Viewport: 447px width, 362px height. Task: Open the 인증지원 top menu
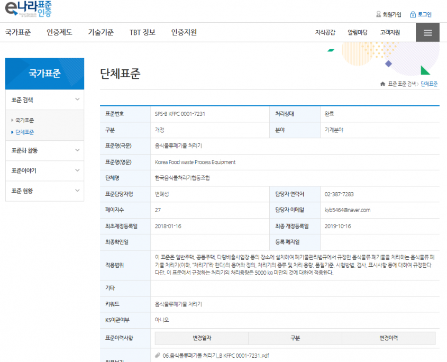point(184,32)
